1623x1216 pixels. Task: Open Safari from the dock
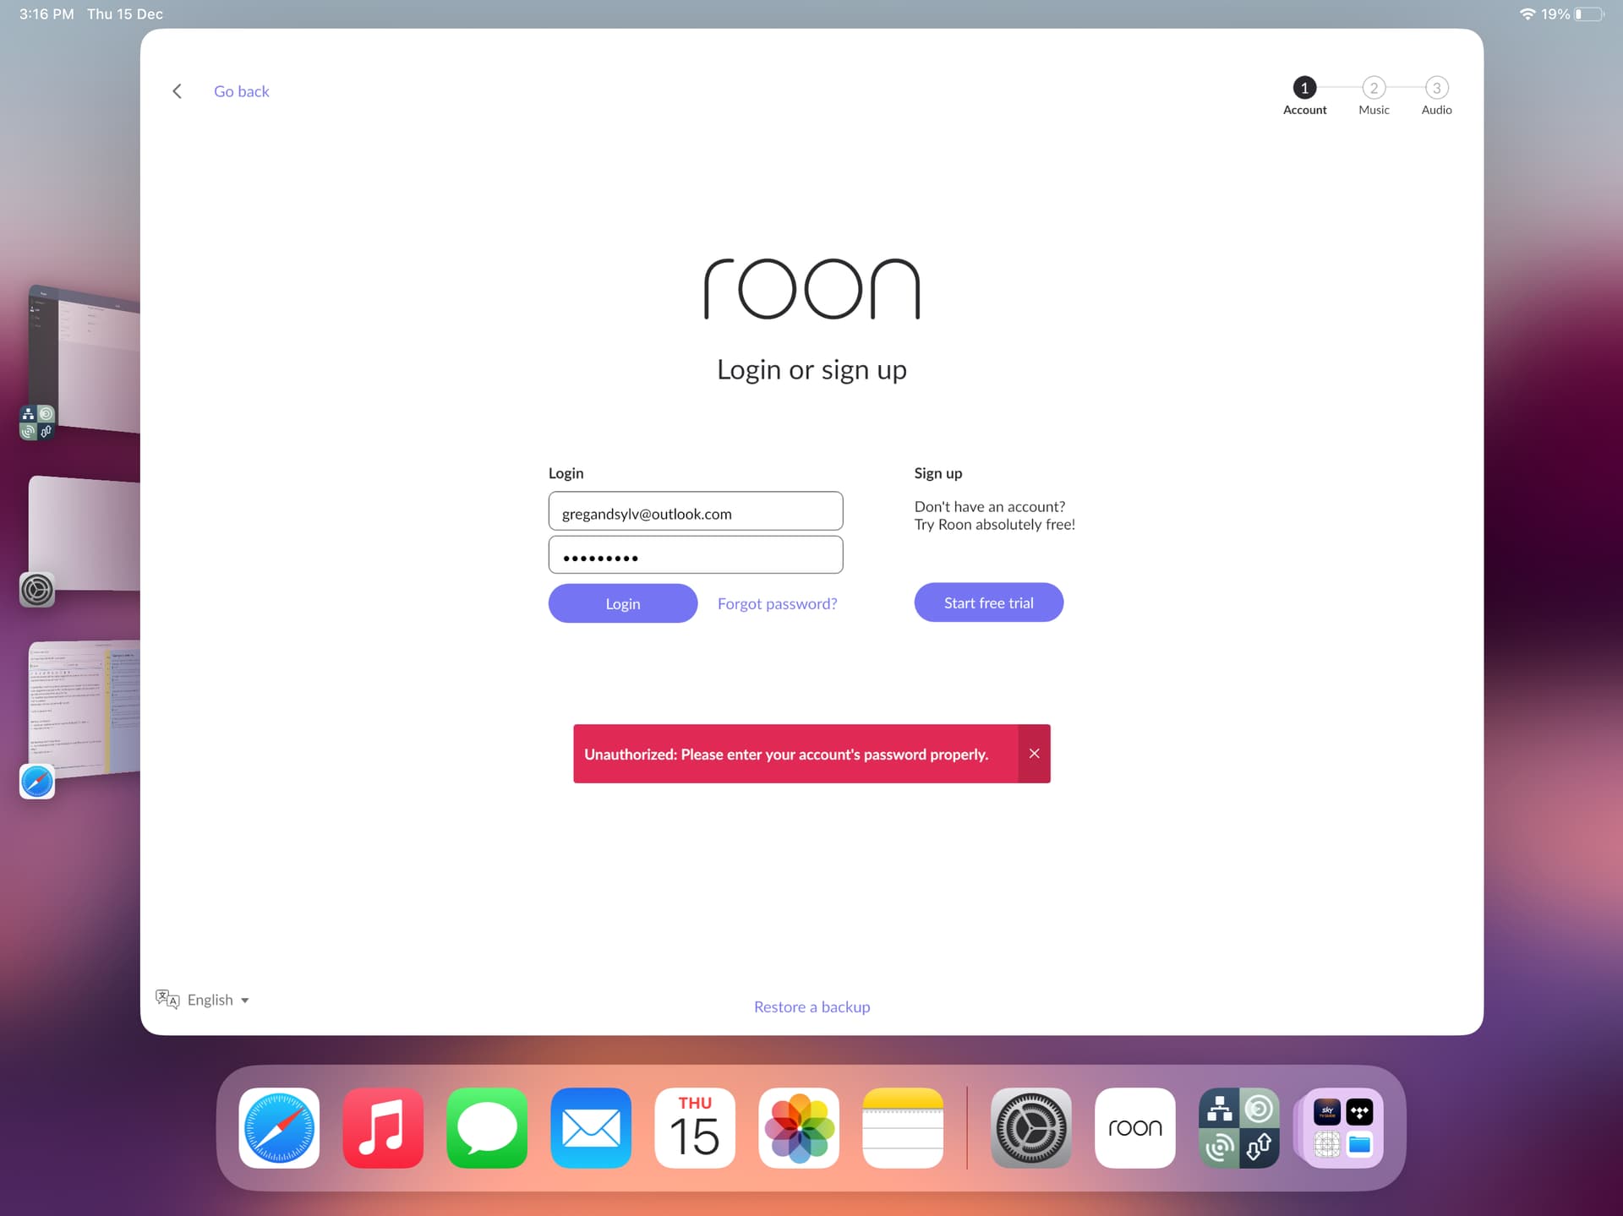point(279,1128)
